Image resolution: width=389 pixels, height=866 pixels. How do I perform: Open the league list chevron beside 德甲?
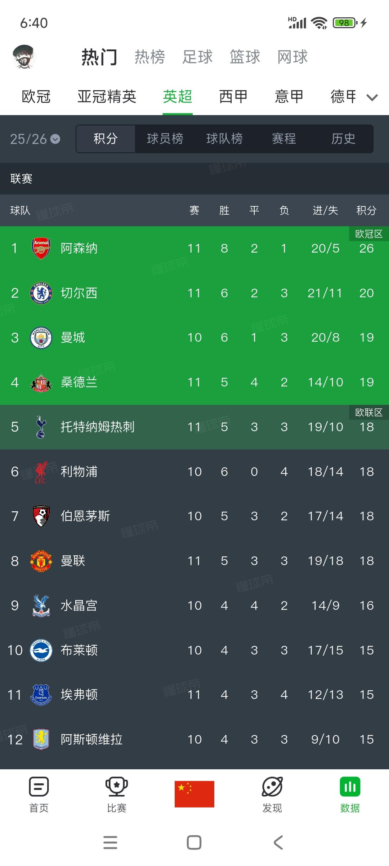tap(372, 96)
